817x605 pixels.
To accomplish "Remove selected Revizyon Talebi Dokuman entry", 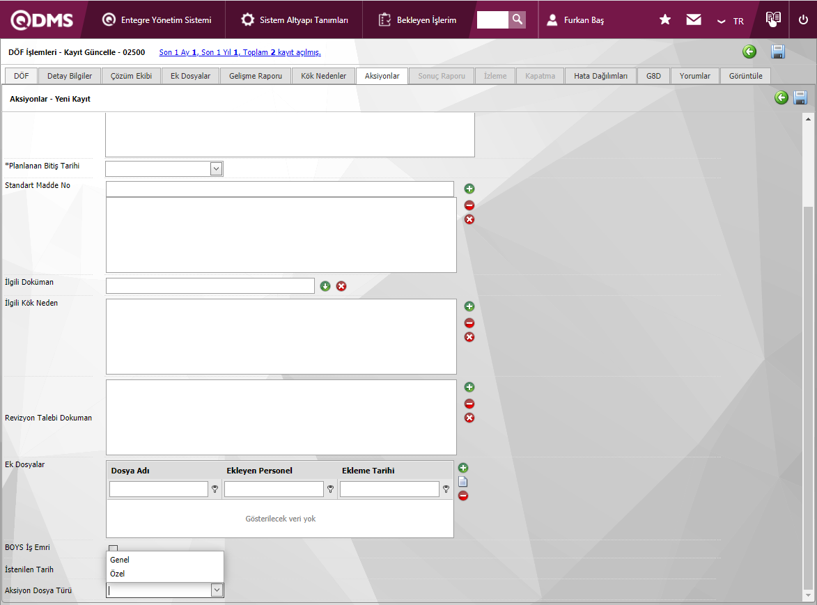I will tap(469, 404).
